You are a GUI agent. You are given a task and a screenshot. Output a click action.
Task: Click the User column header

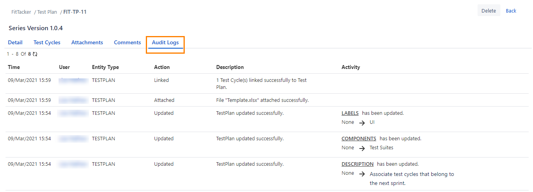click(64, 67)
